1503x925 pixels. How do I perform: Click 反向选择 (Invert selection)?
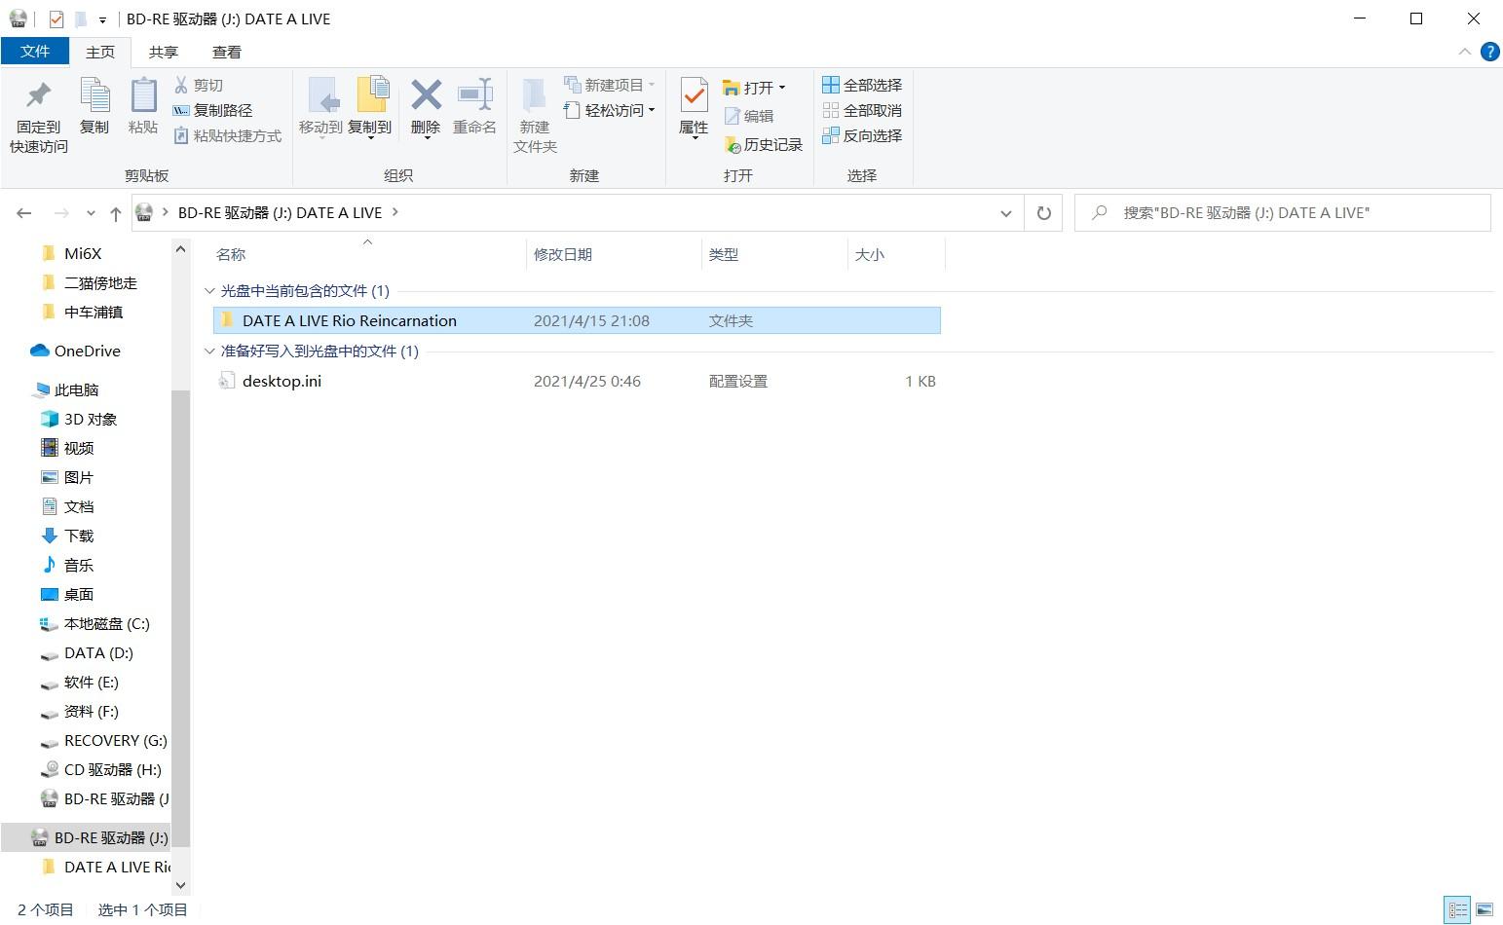point(862,136)
